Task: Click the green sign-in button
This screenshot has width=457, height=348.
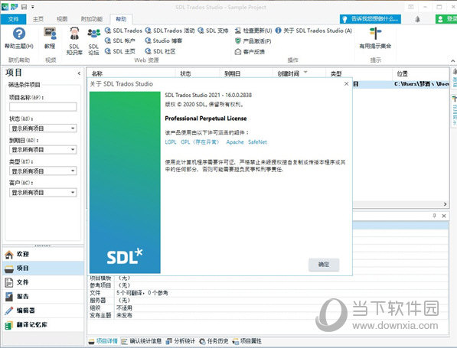Action: (x=446, y=19)
